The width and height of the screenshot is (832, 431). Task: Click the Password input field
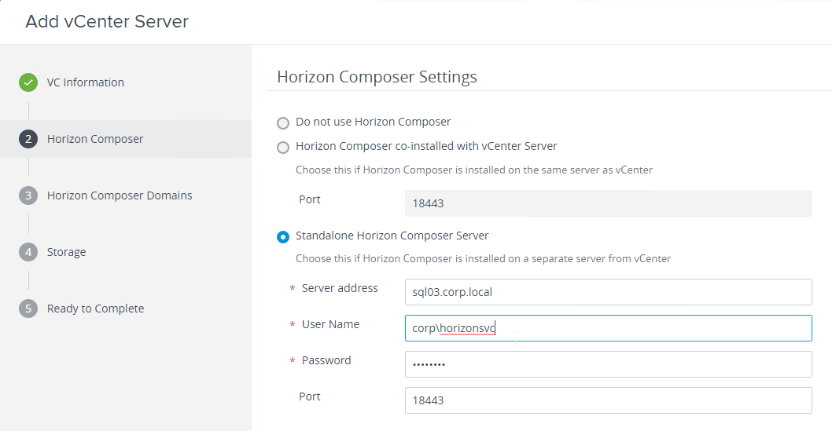608,364
